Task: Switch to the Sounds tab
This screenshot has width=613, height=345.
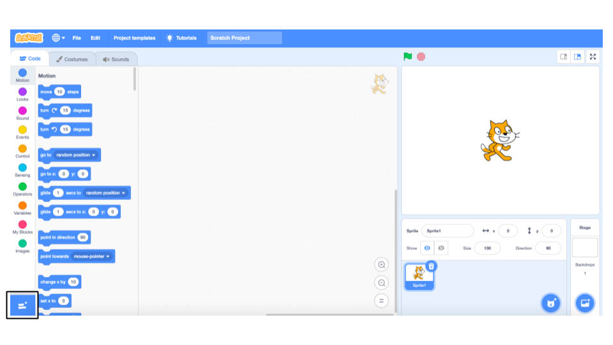Action: [116, 59]
